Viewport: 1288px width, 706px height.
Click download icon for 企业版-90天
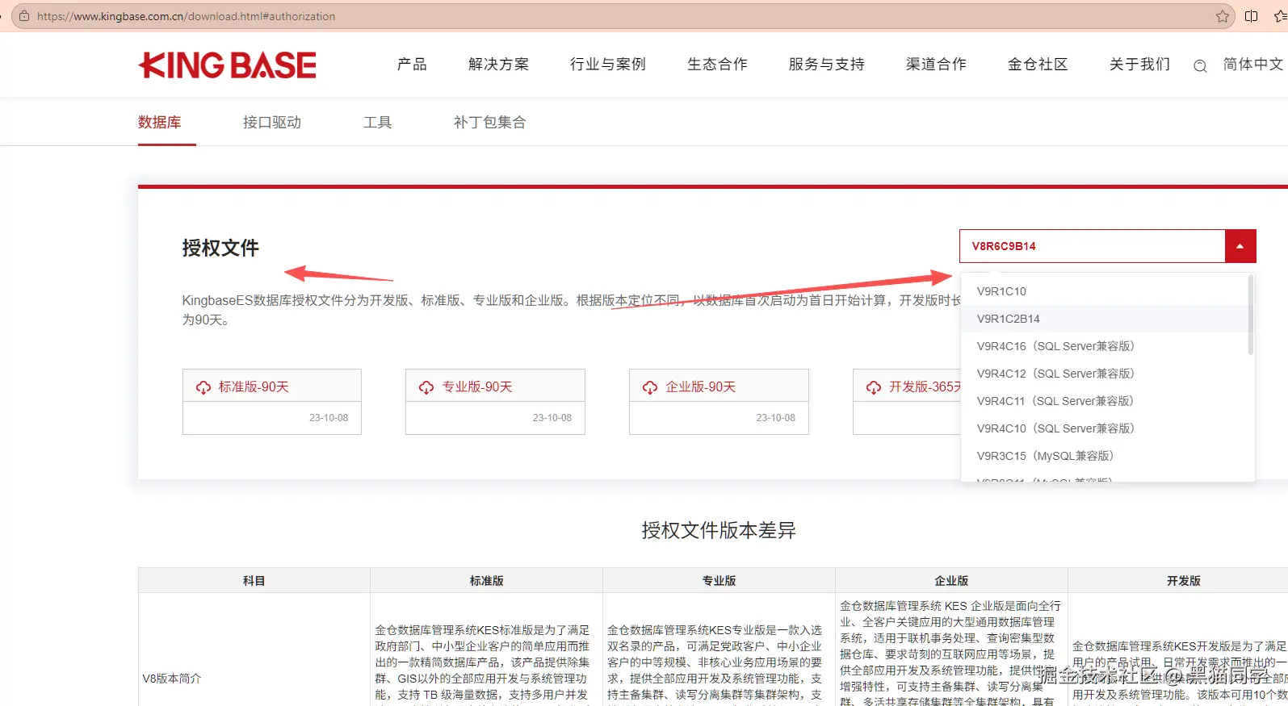[x=650, y=387]
